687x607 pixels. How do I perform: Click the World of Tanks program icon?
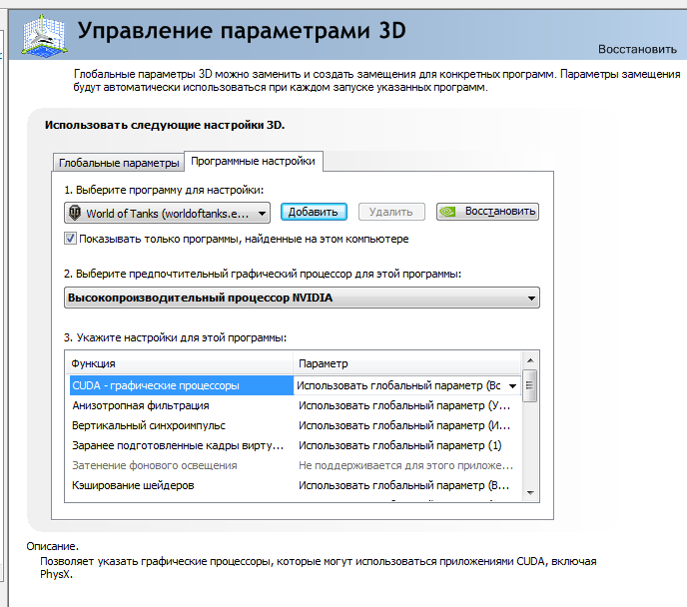click(75, 213)
